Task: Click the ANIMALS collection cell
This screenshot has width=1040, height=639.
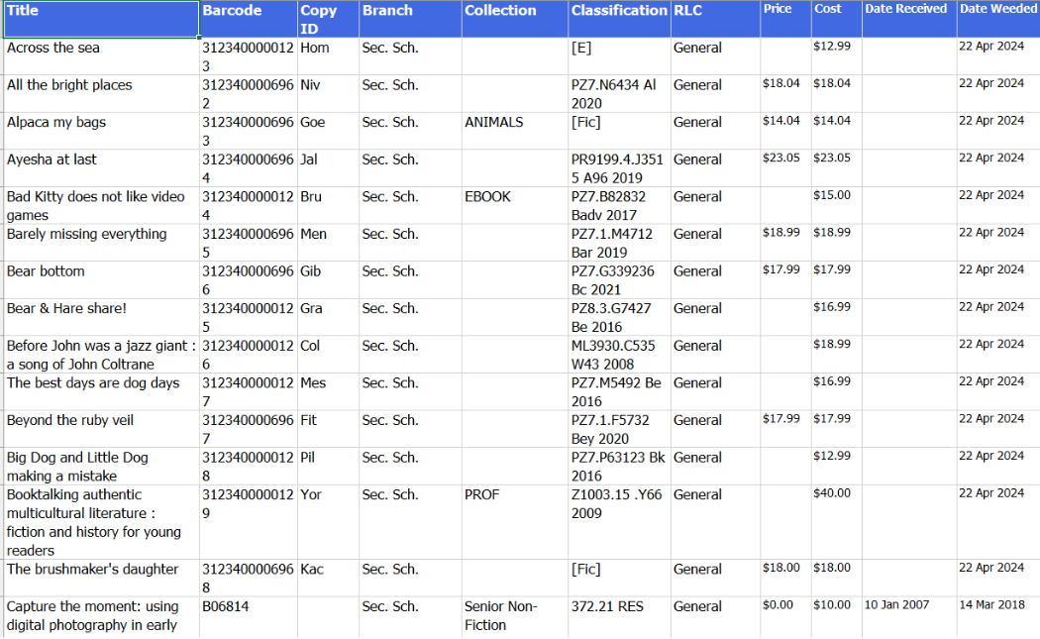Action: click(x=515, y=131)
